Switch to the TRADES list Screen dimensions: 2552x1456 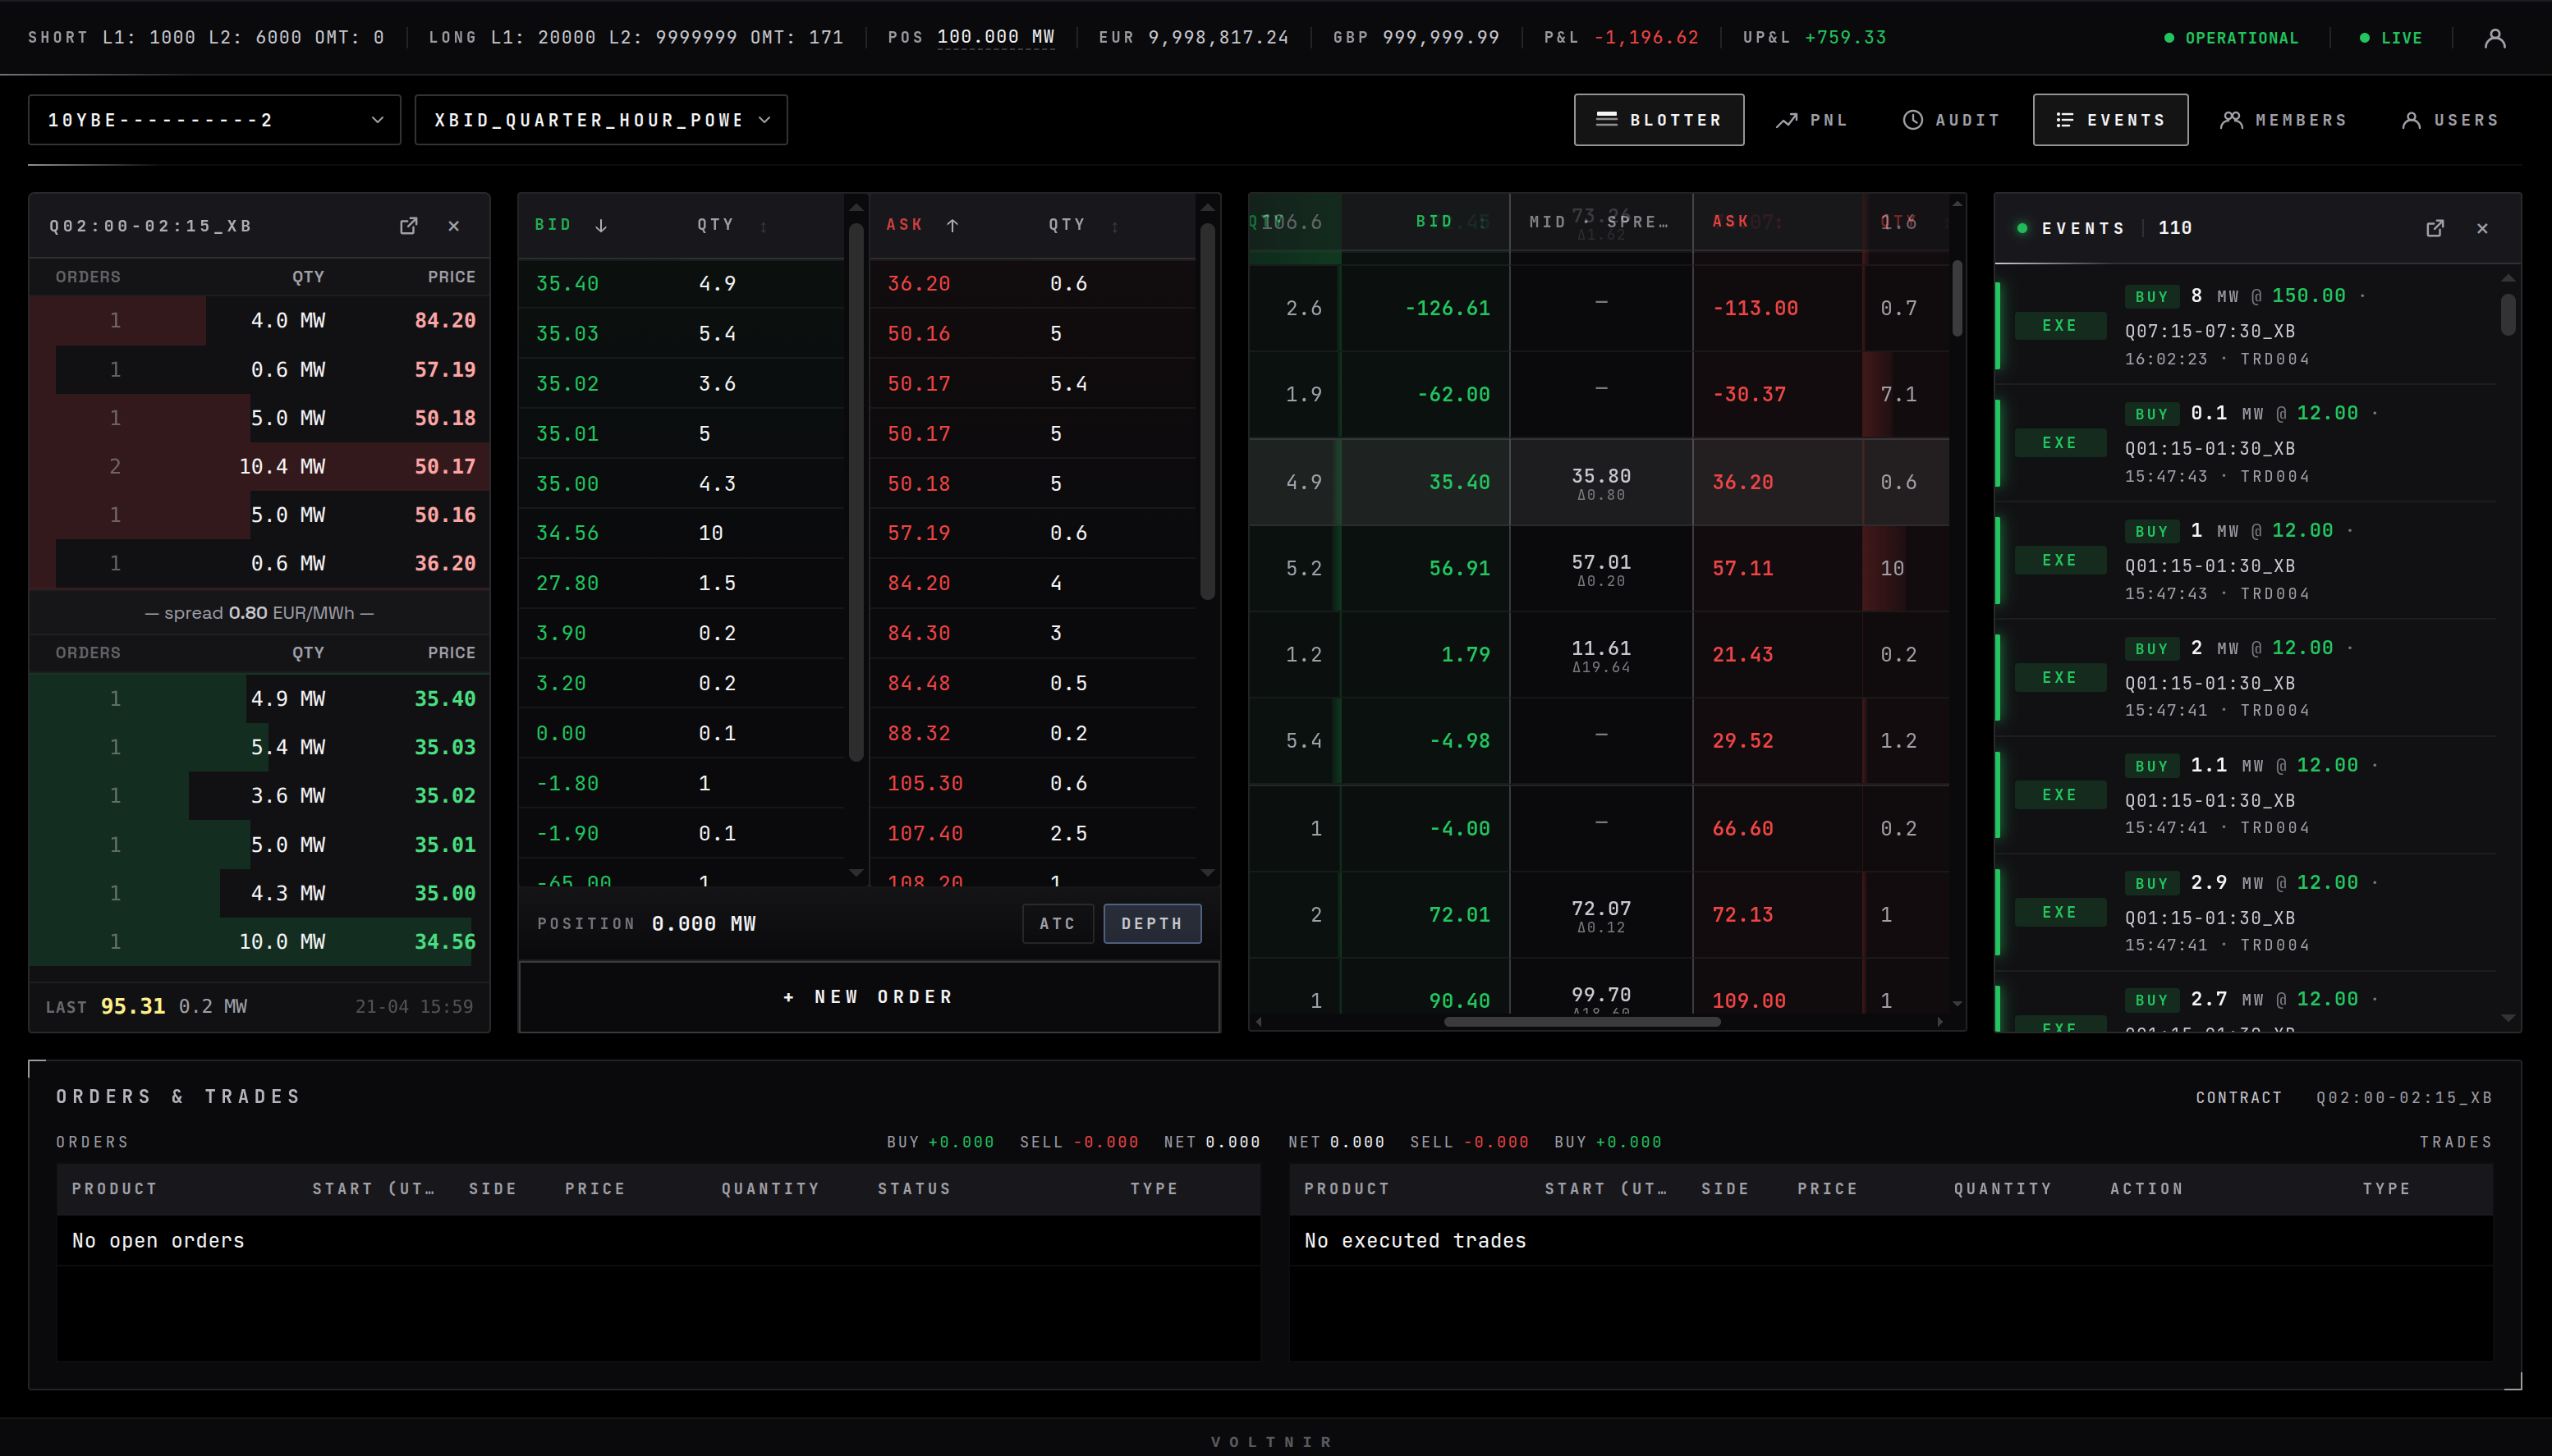(2455, 1141)
